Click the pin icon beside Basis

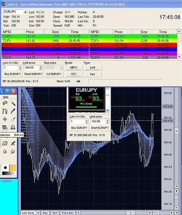(78, 81)
